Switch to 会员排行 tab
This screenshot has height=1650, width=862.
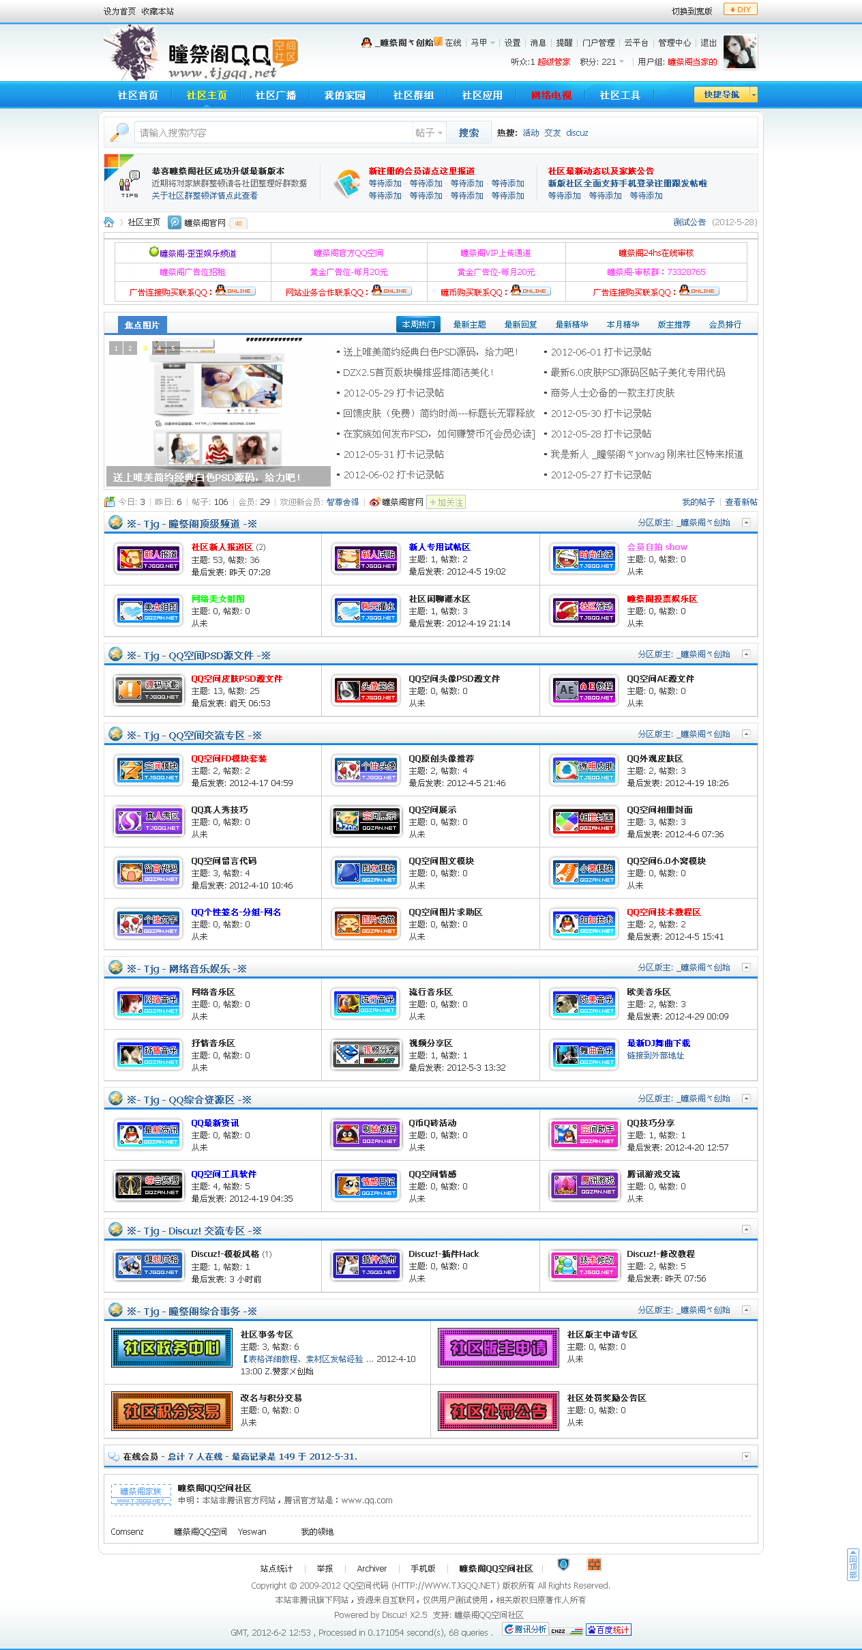tap(725, 325)
